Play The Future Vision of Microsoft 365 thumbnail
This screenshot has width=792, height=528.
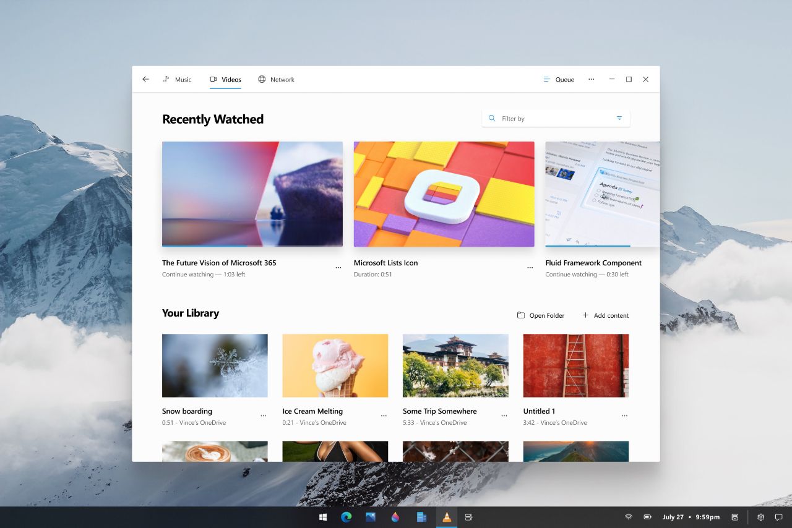pyautogui.click(x=252, y=194)
